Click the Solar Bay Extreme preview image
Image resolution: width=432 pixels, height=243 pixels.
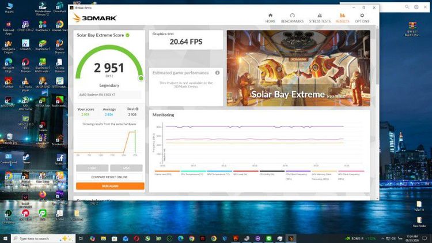(298, 68)
